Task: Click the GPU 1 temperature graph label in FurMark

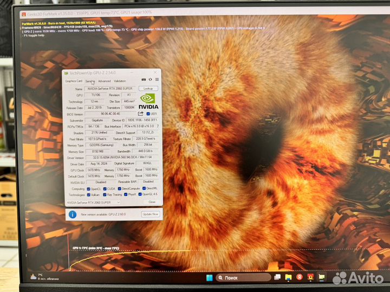Action: click(96, 248)
